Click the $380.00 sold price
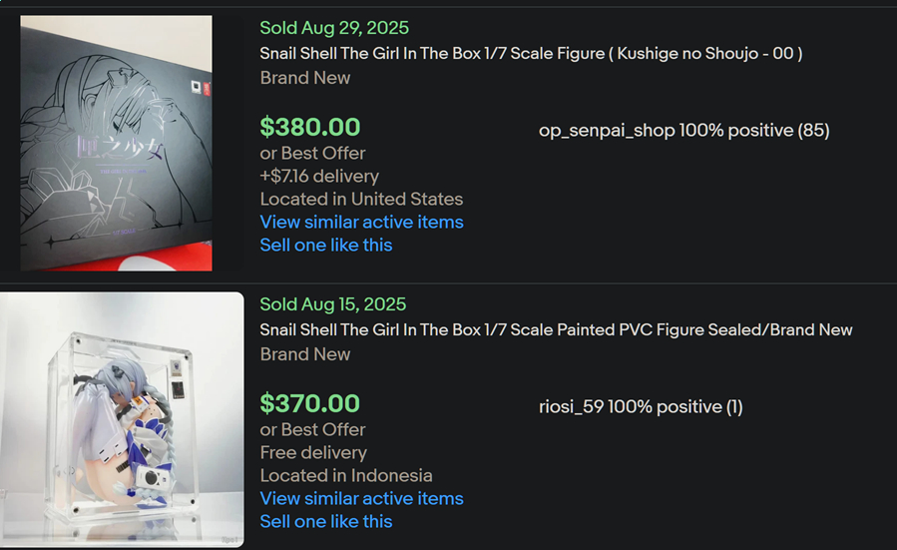 pos(310,127)
